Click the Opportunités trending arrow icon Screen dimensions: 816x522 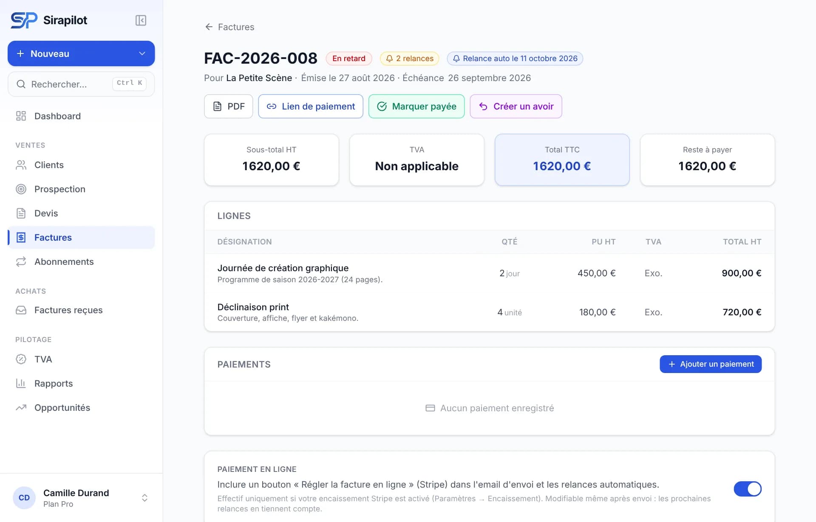[21, 407]
